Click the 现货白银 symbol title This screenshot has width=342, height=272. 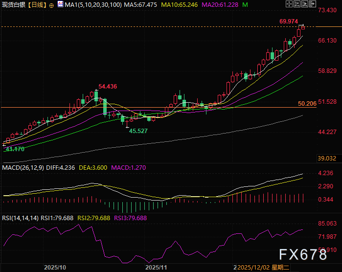[x=13, y=5]
